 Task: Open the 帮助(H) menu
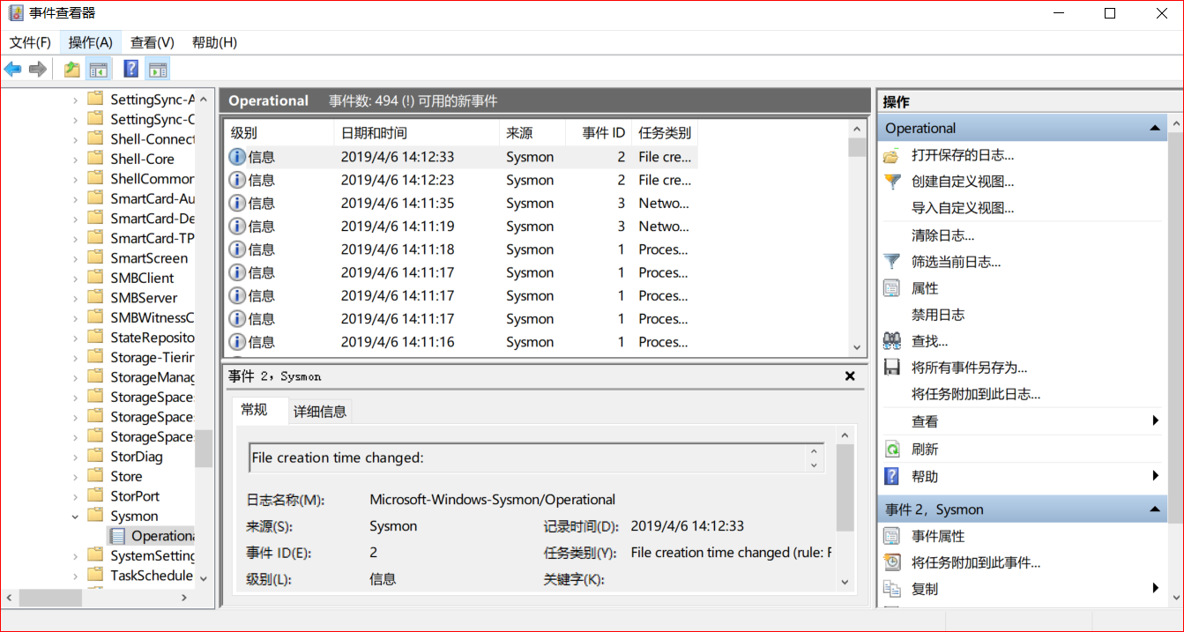tap(214, 42)
